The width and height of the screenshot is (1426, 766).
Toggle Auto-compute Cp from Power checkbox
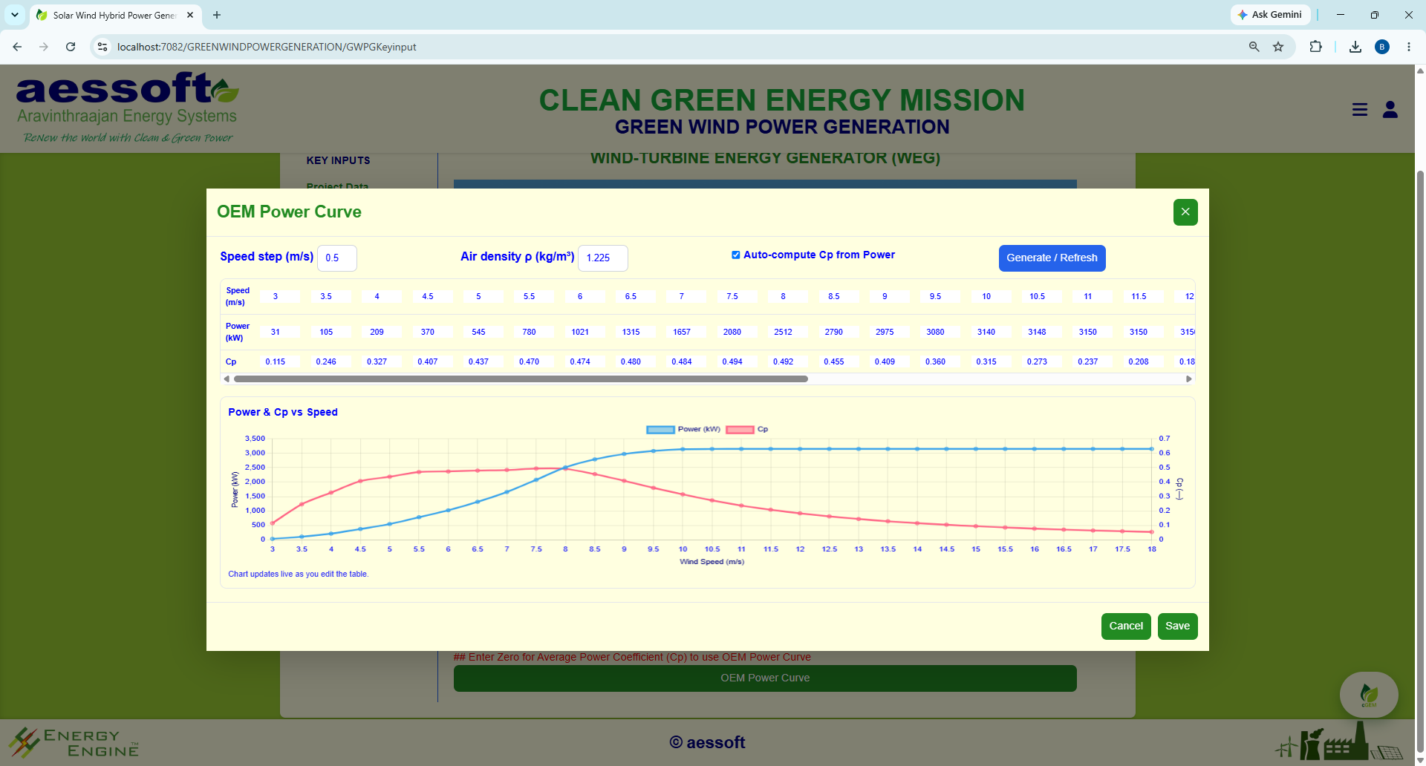tap(736, 255)
